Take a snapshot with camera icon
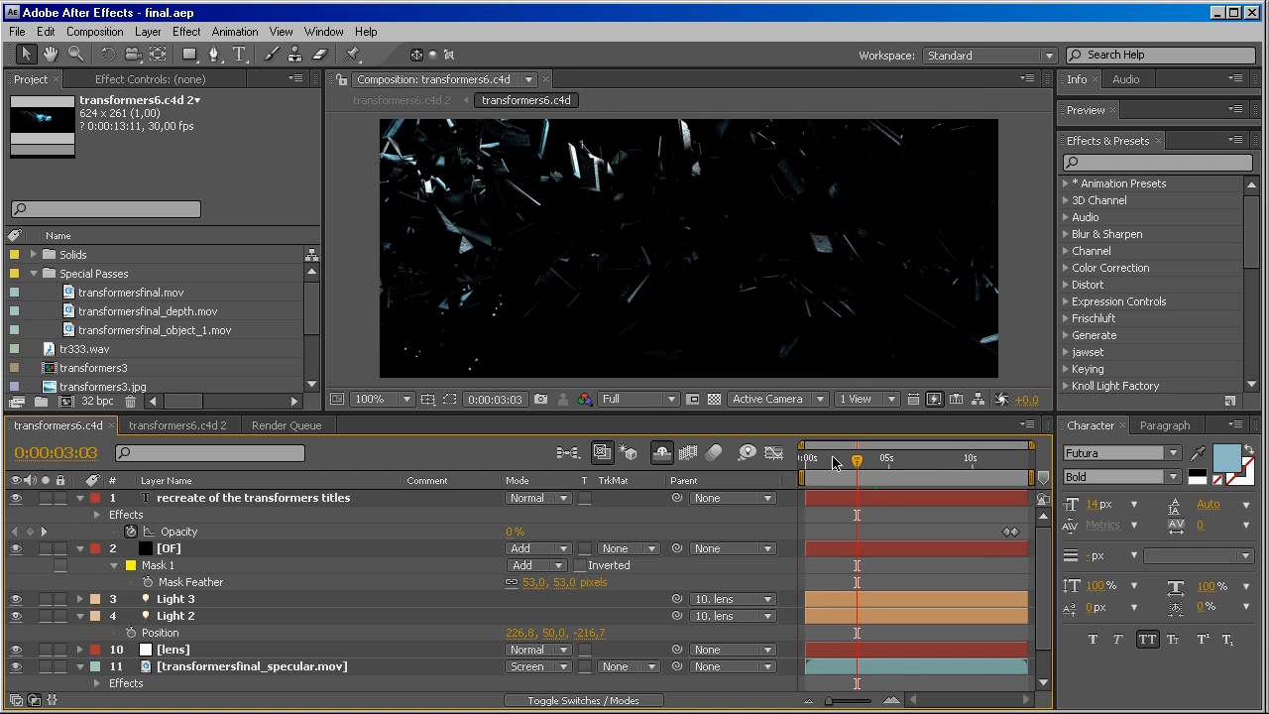Image resolution: width=1269 pixels, height=714 pixels. [x=540, y=400]
